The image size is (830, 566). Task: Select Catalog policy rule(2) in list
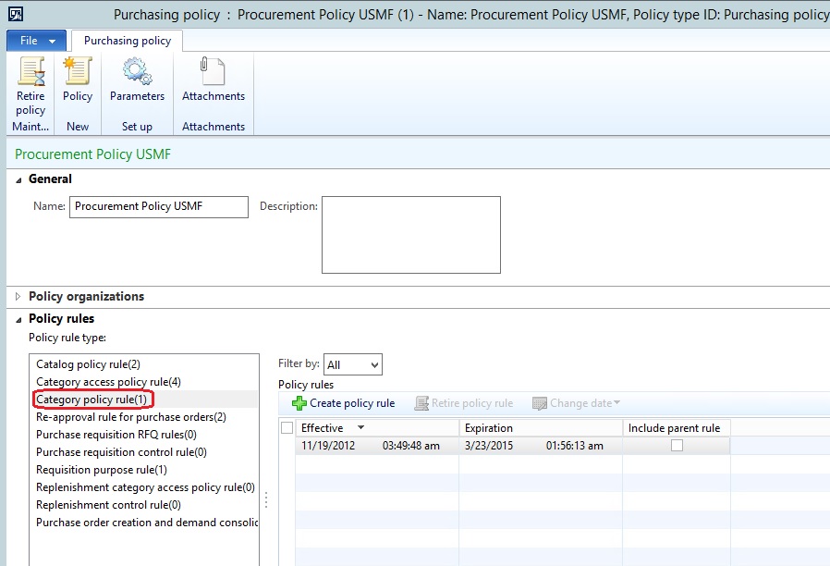coord(88,364)
